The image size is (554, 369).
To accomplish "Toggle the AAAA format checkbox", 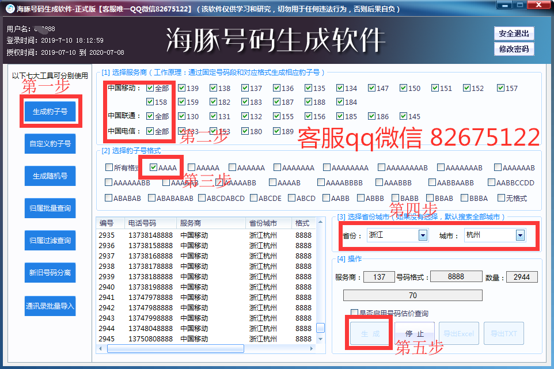I will click(153, 168).
